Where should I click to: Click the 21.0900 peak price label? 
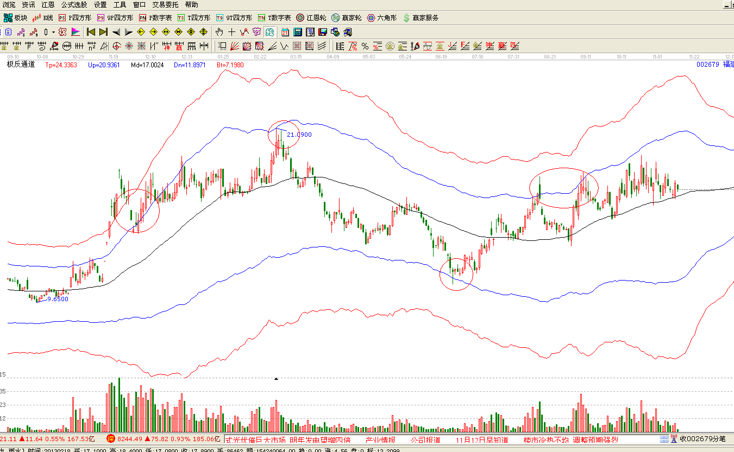[299, 135]
